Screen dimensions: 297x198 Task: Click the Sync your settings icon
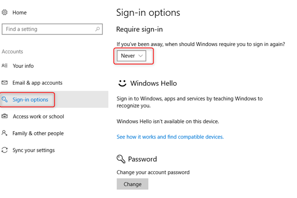[5, 150]
